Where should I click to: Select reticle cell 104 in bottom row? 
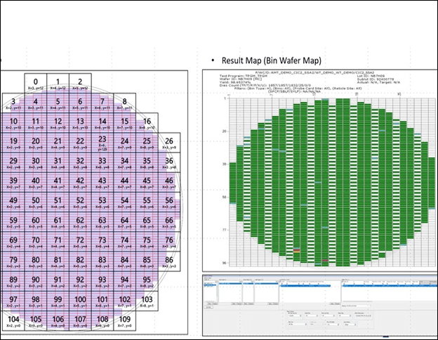[x=13, y=321]
